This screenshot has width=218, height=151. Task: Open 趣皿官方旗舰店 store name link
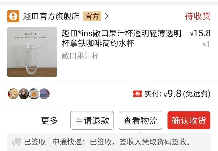tap(51, 16)
